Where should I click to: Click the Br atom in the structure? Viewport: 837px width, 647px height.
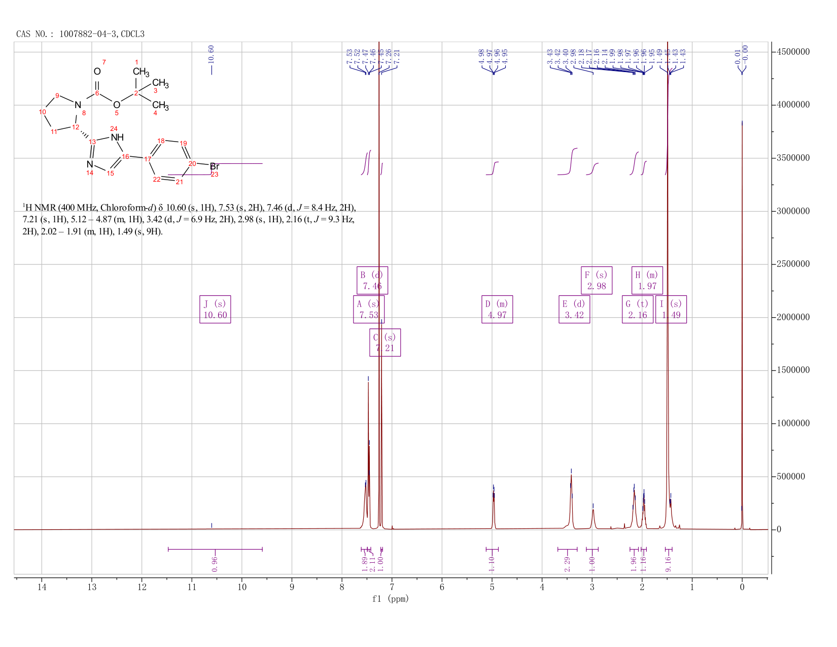pyautogui.click(x=215, y=166)
